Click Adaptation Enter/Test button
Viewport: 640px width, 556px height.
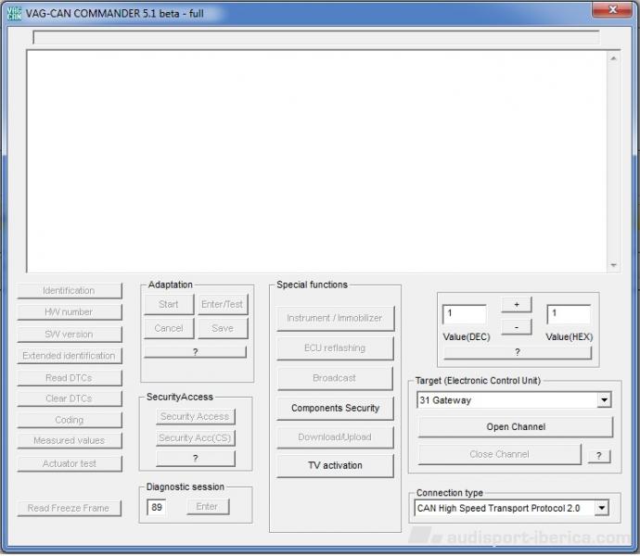(223, 304)
